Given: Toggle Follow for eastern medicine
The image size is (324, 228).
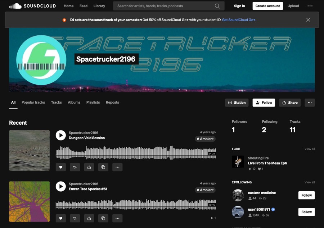Looking at the screenshot, I should (306, 195).
